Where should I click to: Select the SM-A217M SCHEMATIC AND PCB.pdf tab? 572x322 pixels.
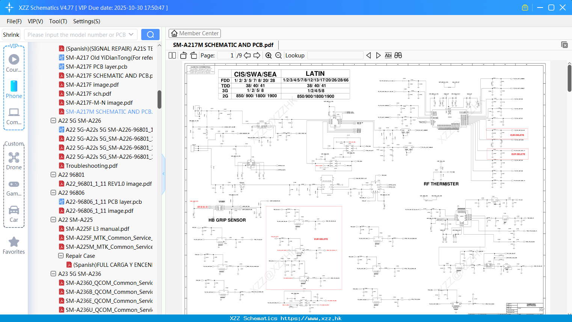[223, 45]
